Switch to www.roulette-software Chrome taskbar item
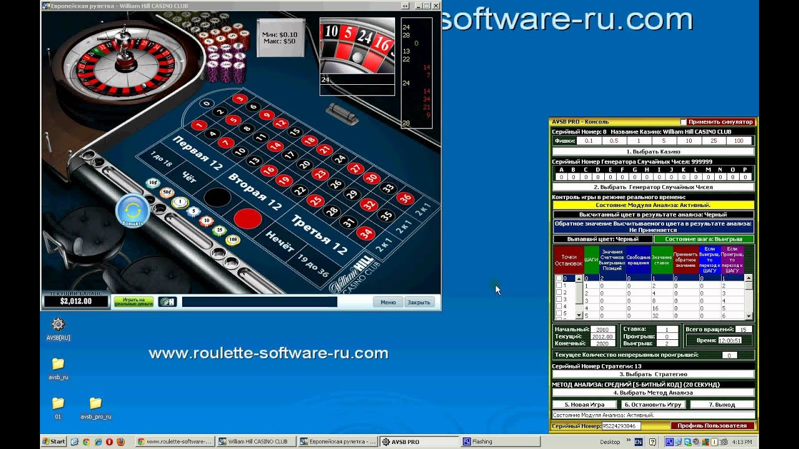The width and height of the screenshot is (799, 449). [x=174, y=442]
